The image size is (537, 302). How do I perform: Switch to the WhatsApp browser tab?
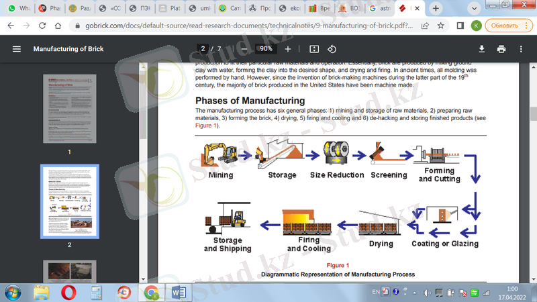[19, 9]
